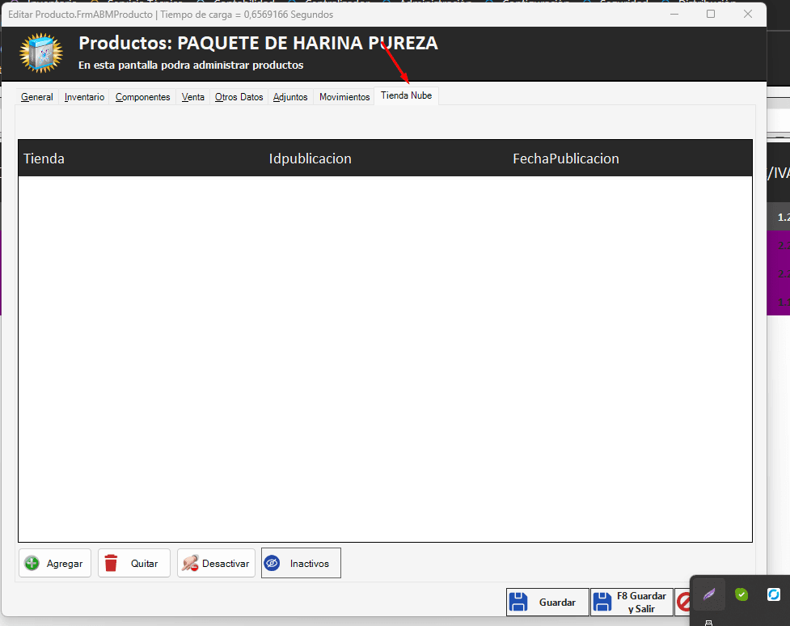Screen dimensions: 790x626
Task: Click the Agregar button with green plus
Action: point(55,563)
